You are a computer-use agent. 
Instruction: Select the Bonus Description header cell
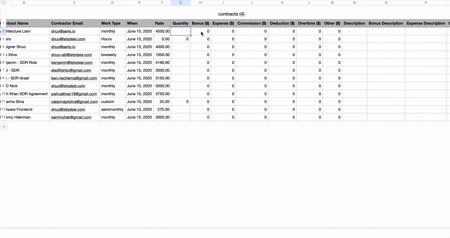click(386, 23)
